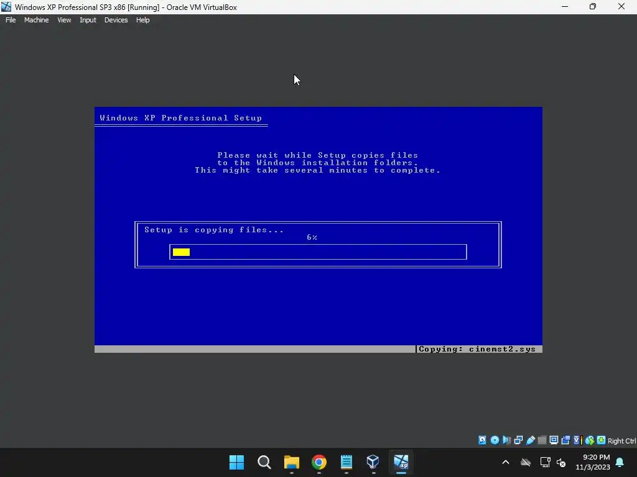Screen dimensions: 637x477
Task: Click the display settings indicator icon
Action: (x=554, y=440)
